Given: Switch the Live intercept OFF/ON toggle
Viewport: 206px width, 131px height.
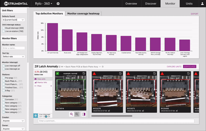Looking at the screenshot, I should (45, 116).
